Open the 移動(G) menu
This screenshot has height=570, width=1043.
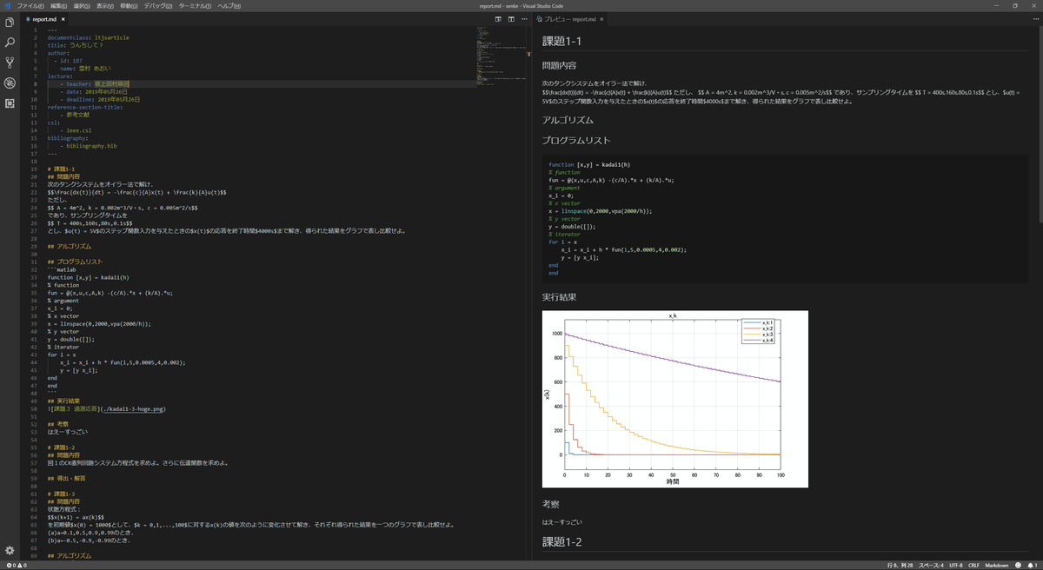click(130, 5)
